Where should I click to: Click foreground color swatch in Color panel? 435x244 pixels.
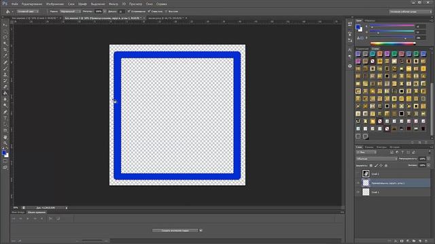click(x=358, y=27)
